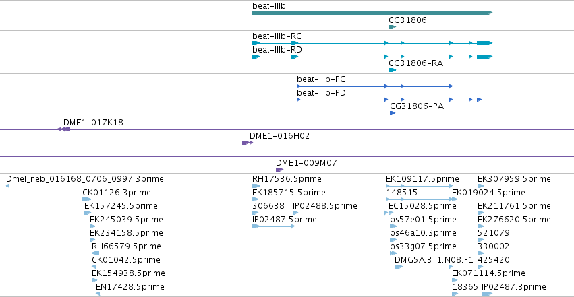Viewport: 574px width, 297px height.
Task: Click the DME1-016H02 purple arrow marker
Action: click(x=248, y=143)
